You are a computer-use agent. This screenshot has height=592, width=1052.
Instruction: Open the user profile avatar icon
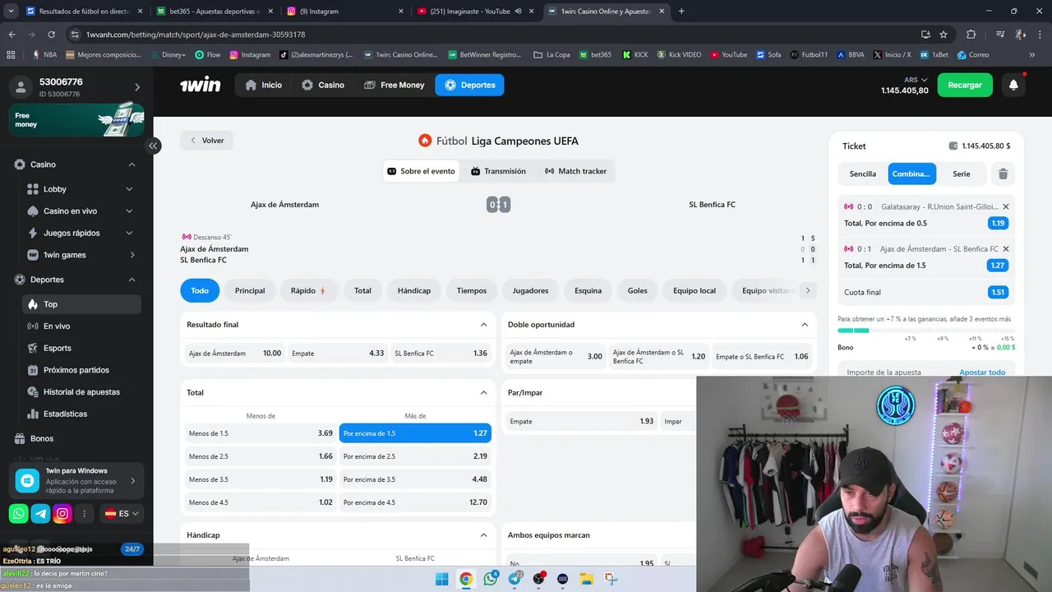coord(21,87)
